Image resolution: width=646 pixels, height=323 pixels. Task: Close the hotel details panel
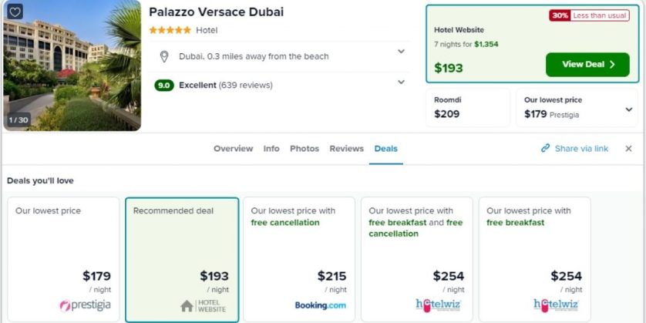tap(628, 149)
